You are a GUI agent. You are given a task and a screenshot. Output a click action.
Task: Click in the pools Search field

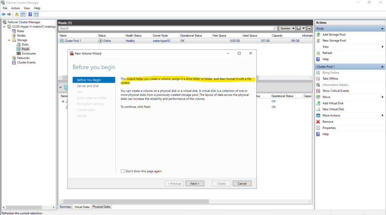click(x=166, y=28)
